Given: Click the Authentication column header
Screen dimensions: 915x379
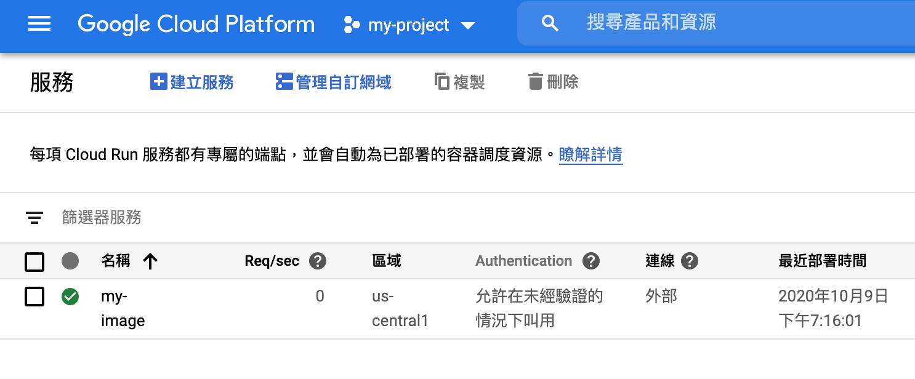Looking at the screenshot, I should coord(523,261).
